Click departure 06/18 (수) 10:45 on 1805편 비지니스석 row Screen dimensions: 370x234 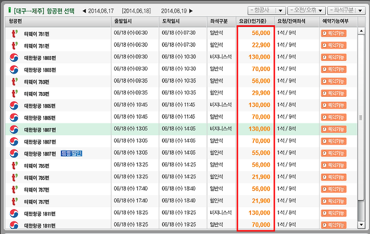point(131,104)
